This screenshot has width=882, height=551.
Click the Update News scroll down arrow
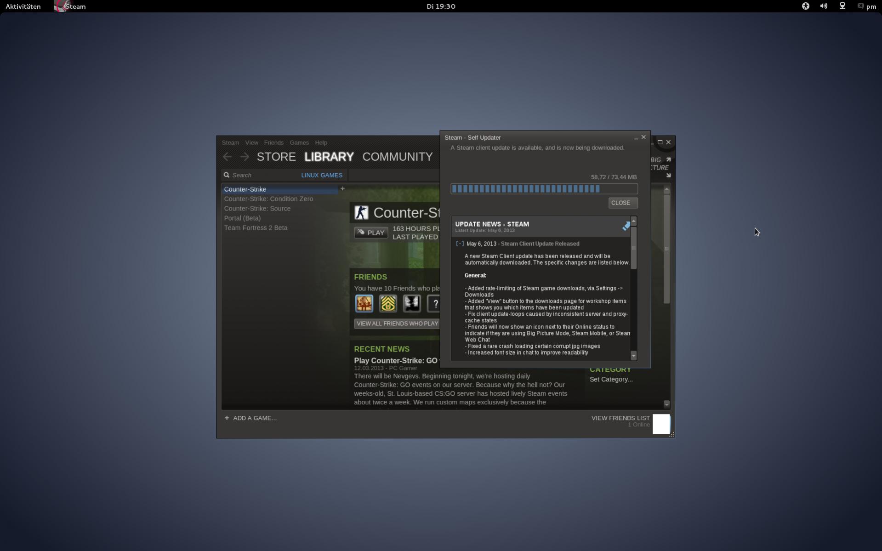pyautogui.click(x=633, y=356)
